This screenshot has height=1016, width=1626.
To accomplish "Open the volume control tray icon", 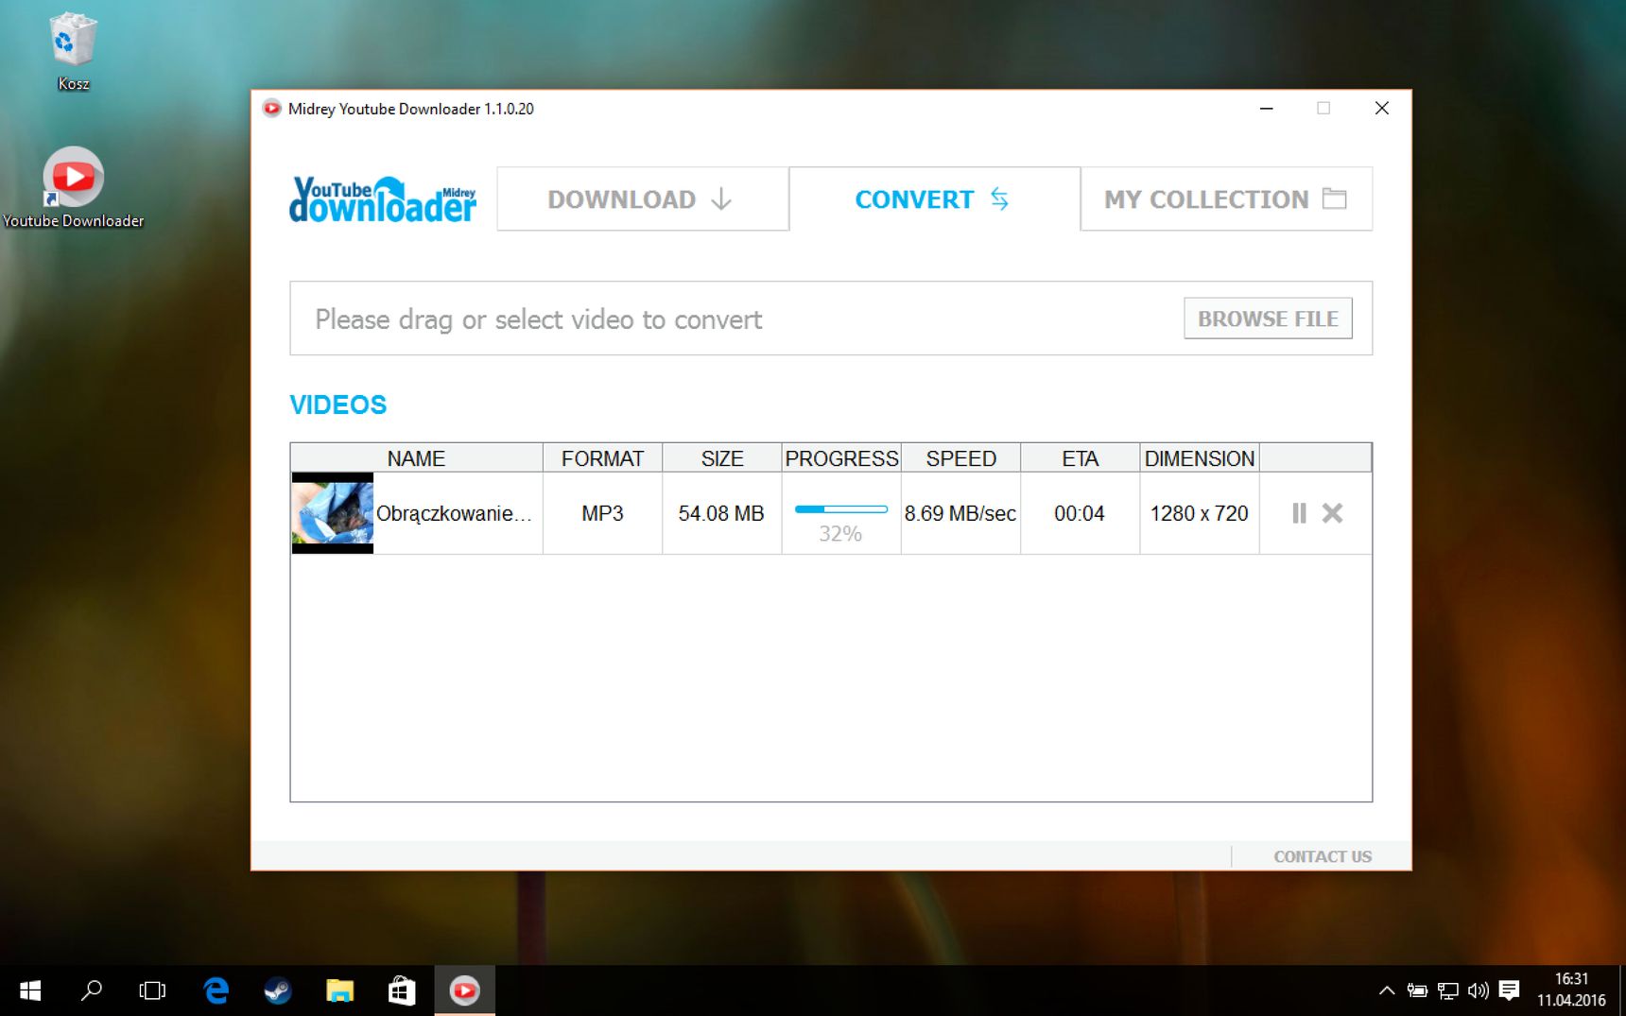I will click(x=1478, y=990).
